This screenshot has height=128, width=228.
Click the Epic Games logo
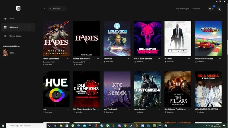(18, 9)
